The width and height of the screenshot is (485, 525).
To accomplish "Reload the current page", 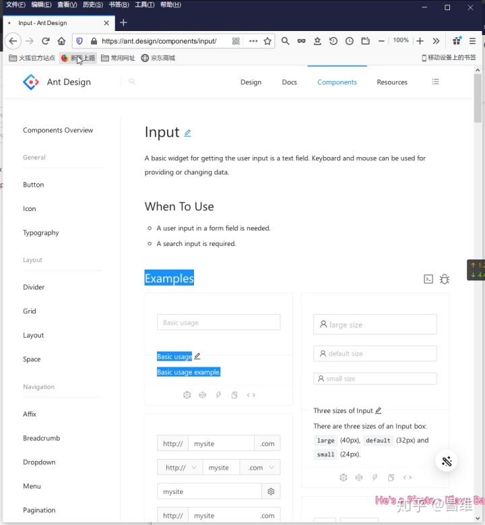I will pos(46,41).
